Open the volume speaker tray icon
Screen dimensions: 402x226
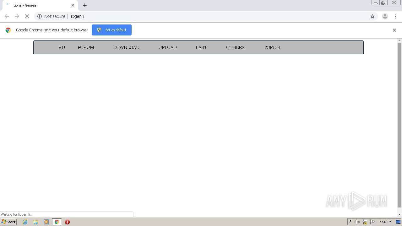point(357,222)
